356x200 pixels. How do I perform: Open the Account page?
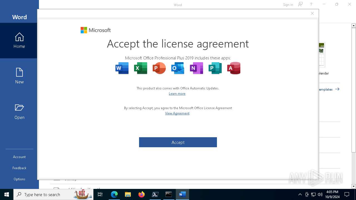pos(19,157)
